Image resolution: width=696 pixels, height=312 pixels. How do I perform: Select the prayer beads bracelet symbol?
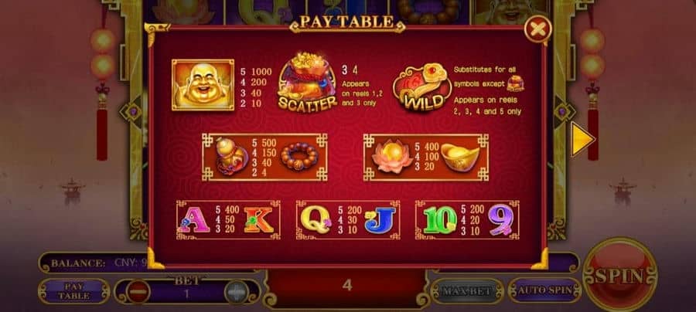pos(299,156)
